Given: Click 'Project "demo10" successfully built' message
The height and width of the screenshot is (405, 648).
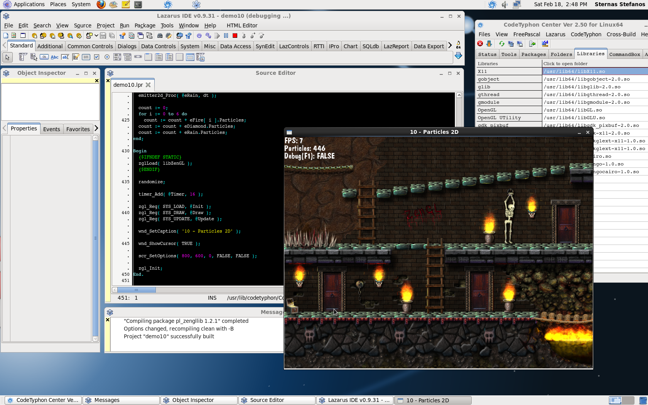Looking at the screenshot, I should tap(169, 336).
